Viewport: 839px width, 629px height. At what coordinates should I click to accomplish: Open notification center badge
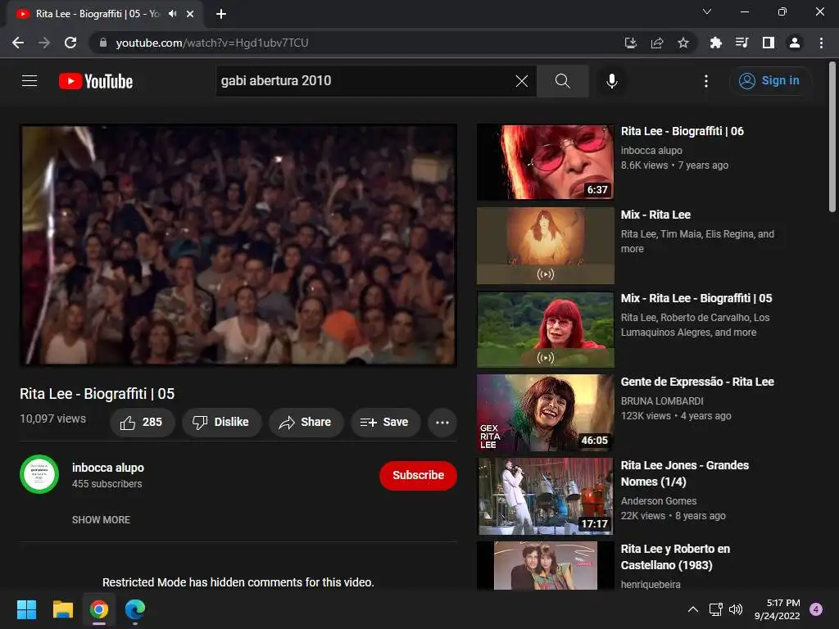816,609
